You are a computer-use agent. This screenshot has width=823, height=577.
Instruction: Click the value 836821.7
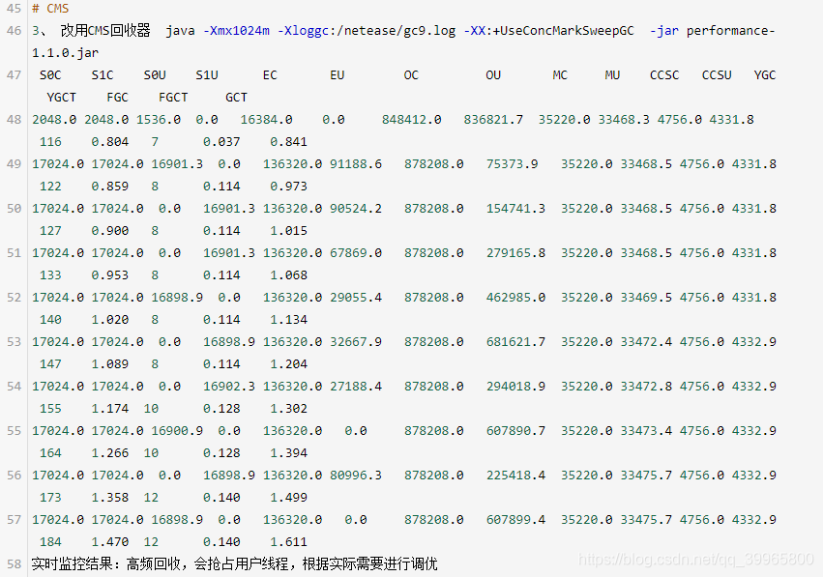tap(493, 120)
